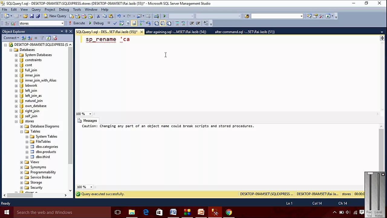Open the File menu
This screenshot has width=387, height=218.
(x=5, y=9)
